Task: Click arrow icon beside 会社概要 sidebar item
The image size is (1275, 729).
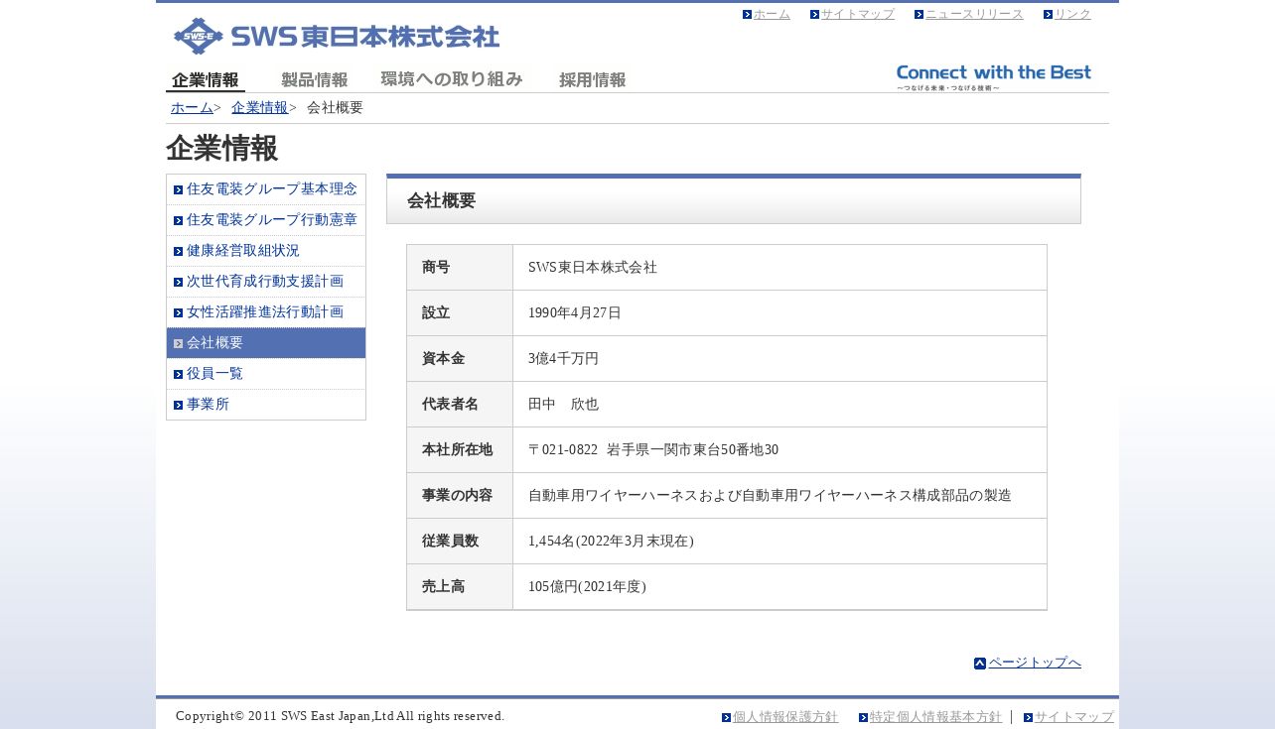Action: (179, 343)
